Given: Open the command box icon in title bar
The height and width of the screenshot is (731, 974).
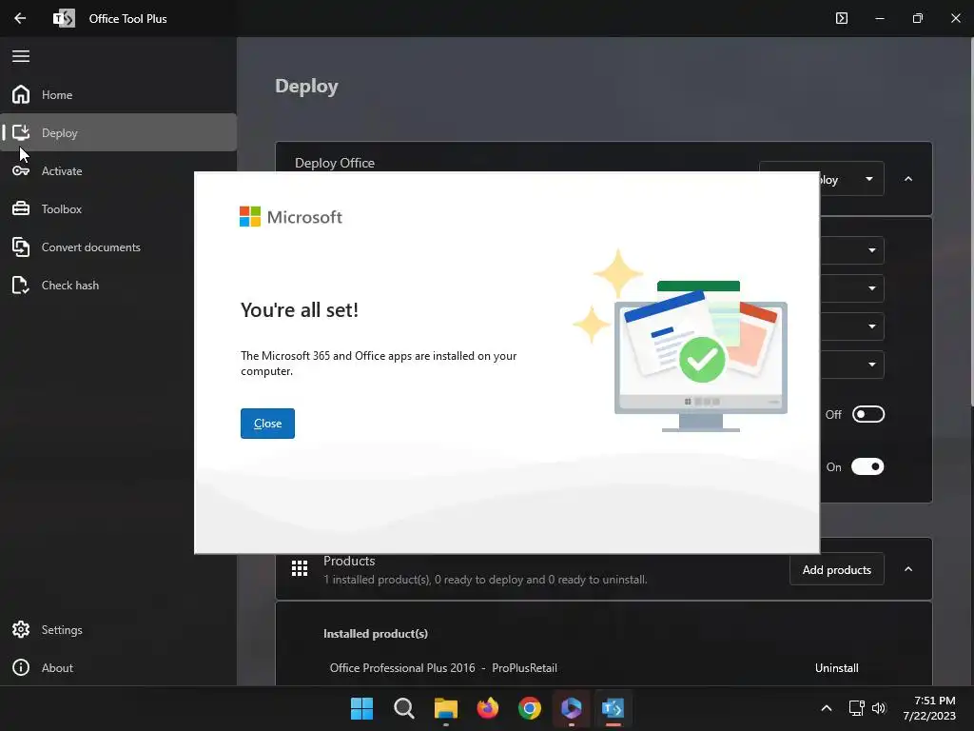Looking at the screenshot, I should [842, 18].
